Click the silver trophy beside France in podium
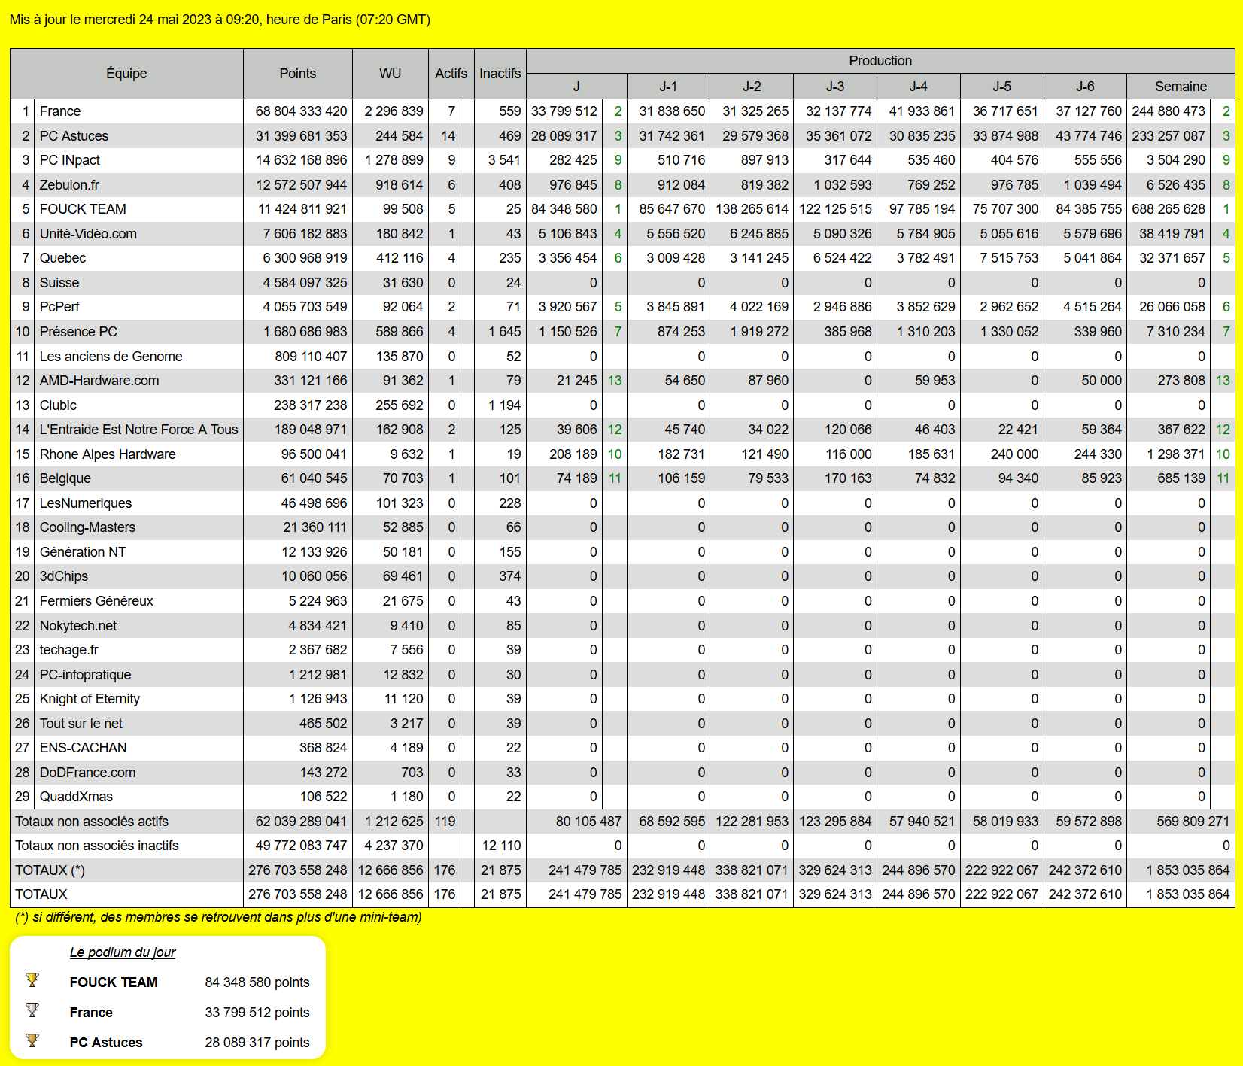 pos(32,1010)
